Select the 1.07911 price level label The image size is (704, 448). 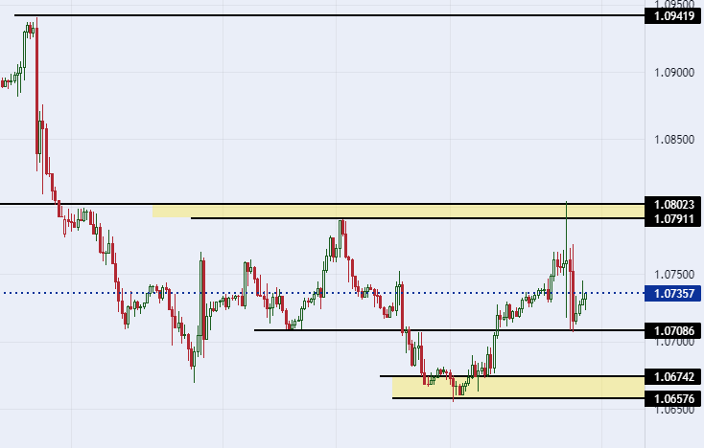672,219
